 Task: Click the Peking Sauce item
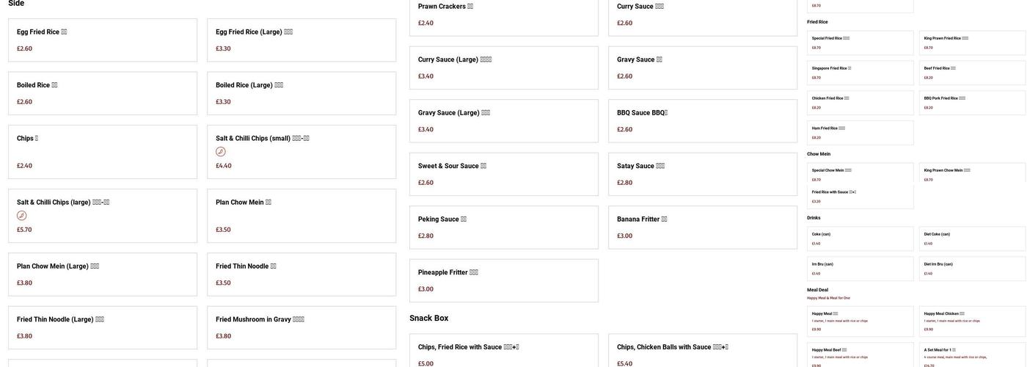[x=503, y=227]
